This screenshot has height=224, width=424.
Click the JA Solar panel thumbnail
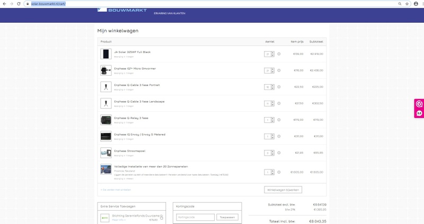tap(106, 54)
